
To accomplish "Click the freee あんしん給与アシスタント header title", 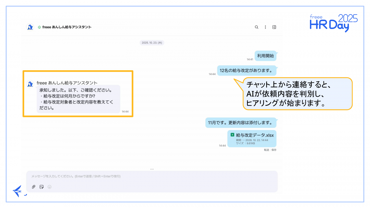I will (x=67, y=27).
